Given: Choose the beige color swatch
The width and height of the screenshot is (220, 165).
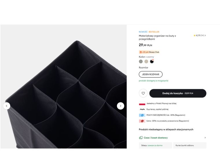Looking at the screenshot, I should [x=146, y=61].
